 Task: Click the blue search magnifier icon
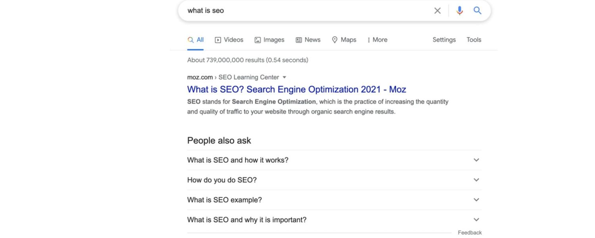477,11
